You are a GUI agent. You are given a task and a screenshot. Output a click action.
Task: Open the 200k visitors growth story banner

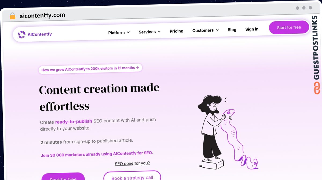[x=90, y=69]
